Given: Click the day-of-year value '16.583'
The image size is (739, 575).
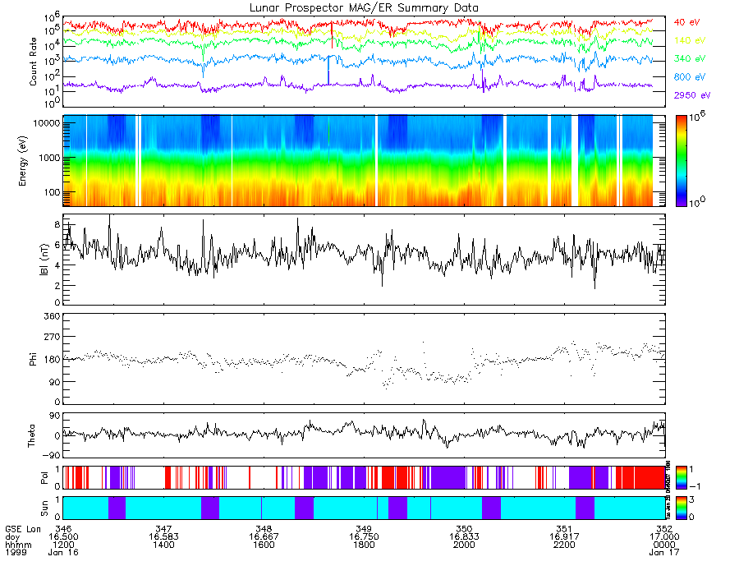Looking at the screenshot, I should click(163, 537).
